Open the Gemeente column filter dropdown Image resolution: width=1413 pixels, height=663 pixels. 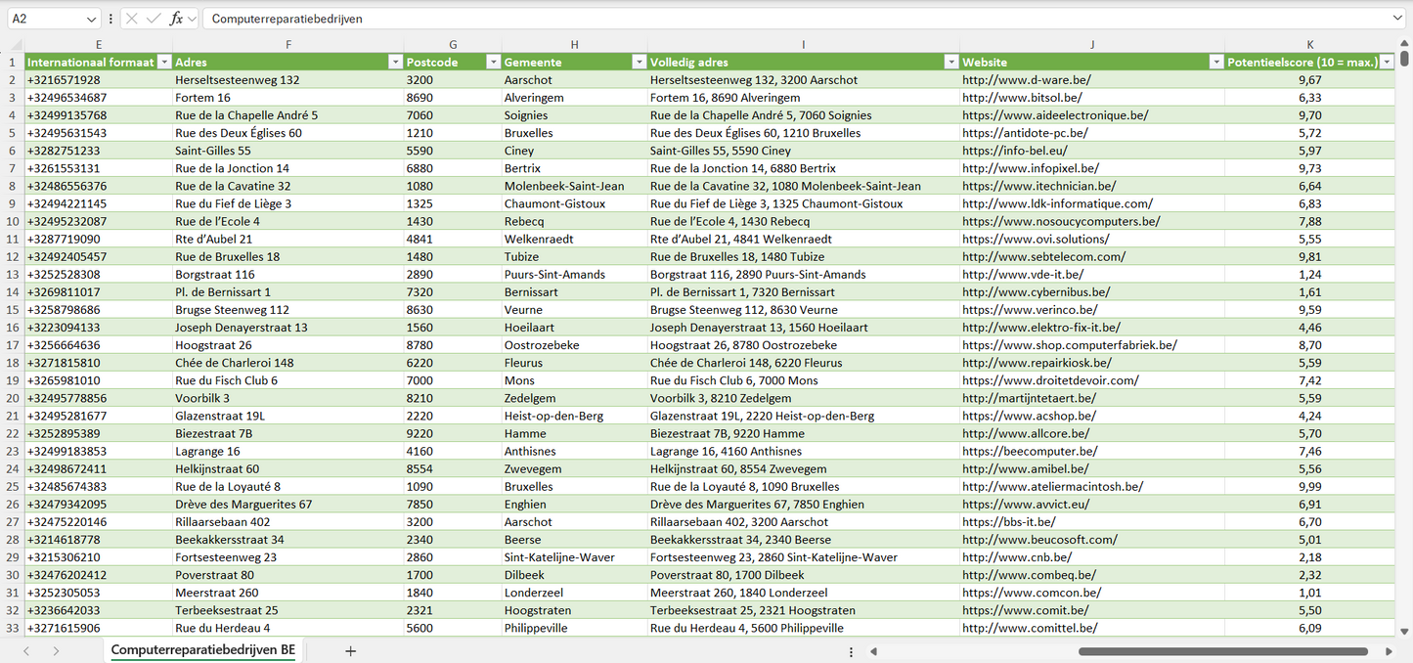point(639,62)
